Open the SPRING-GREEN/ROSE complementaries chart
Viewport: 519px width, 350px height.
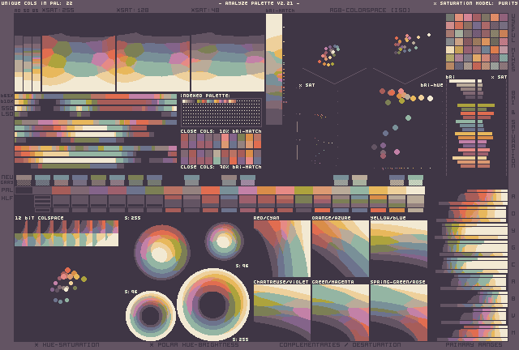(x=399, y=313)
